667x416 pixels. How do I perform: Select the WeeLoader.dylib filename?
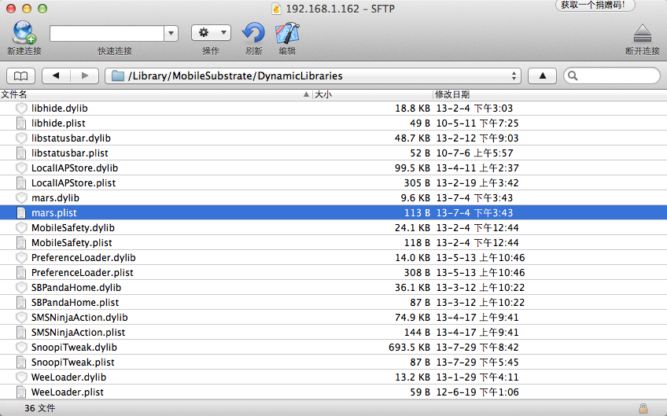(68, 377)
